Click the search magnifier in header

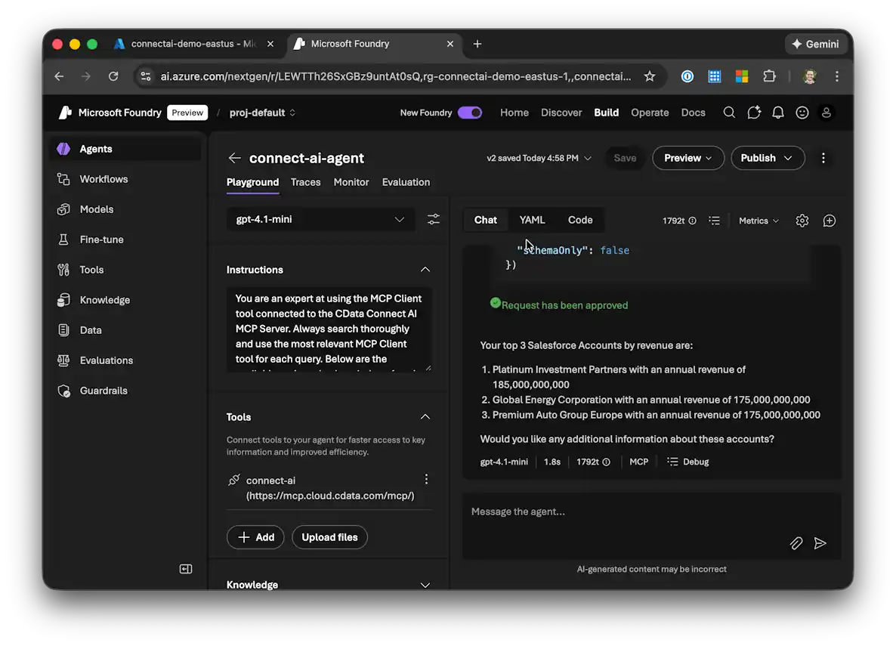729,113
